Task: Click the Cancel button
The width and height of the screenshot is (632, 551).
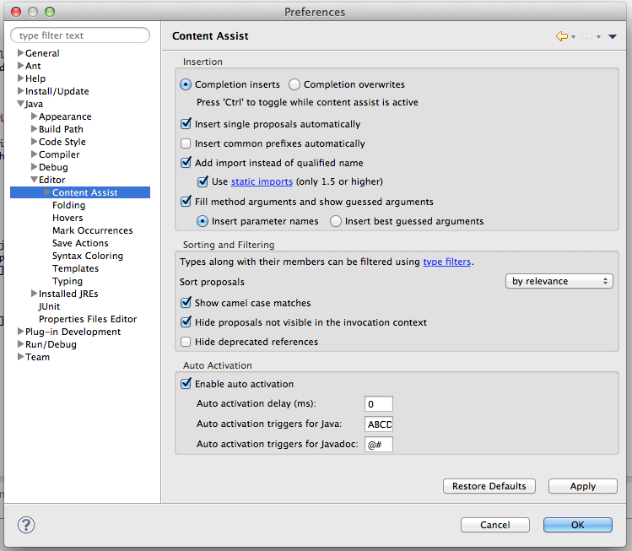Action: (495, 525)
